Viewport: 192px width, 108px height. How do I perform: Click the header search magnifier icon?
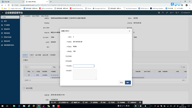[163, 13]
